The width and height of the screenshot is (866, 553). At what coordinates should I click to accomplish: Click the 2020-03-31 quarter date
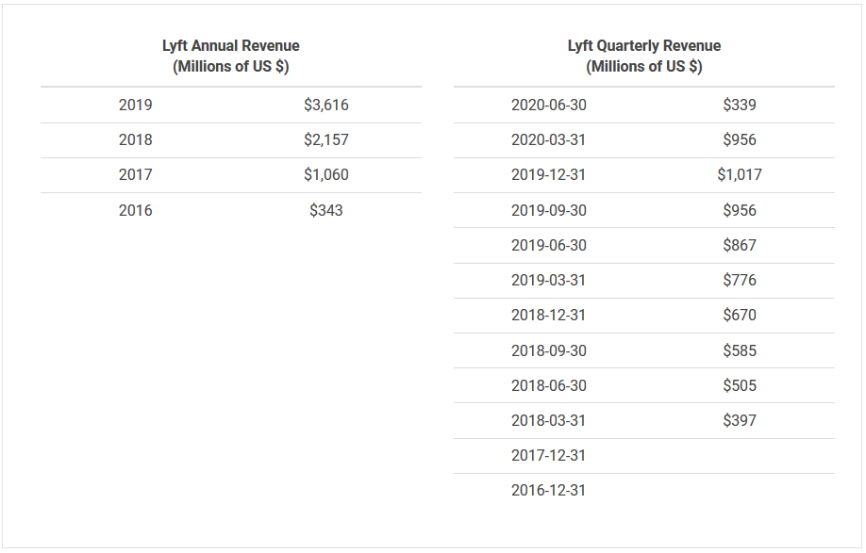click(548, 139)
